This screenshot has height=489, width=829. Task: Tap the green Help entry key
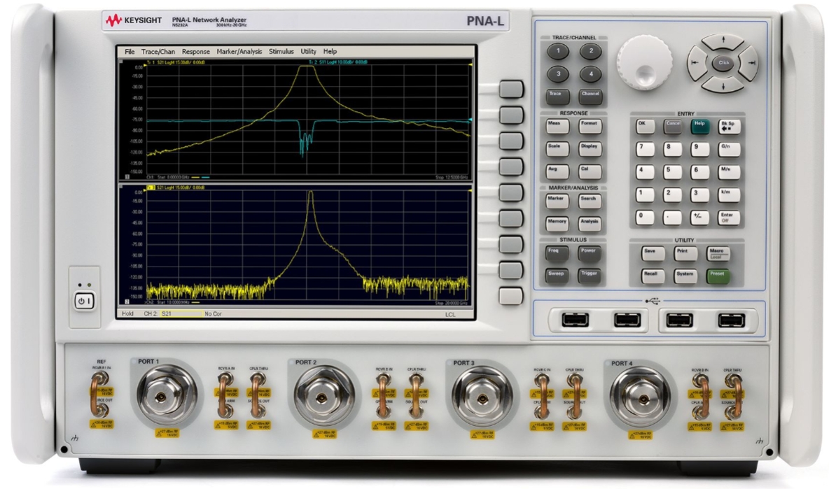point(700,126)
